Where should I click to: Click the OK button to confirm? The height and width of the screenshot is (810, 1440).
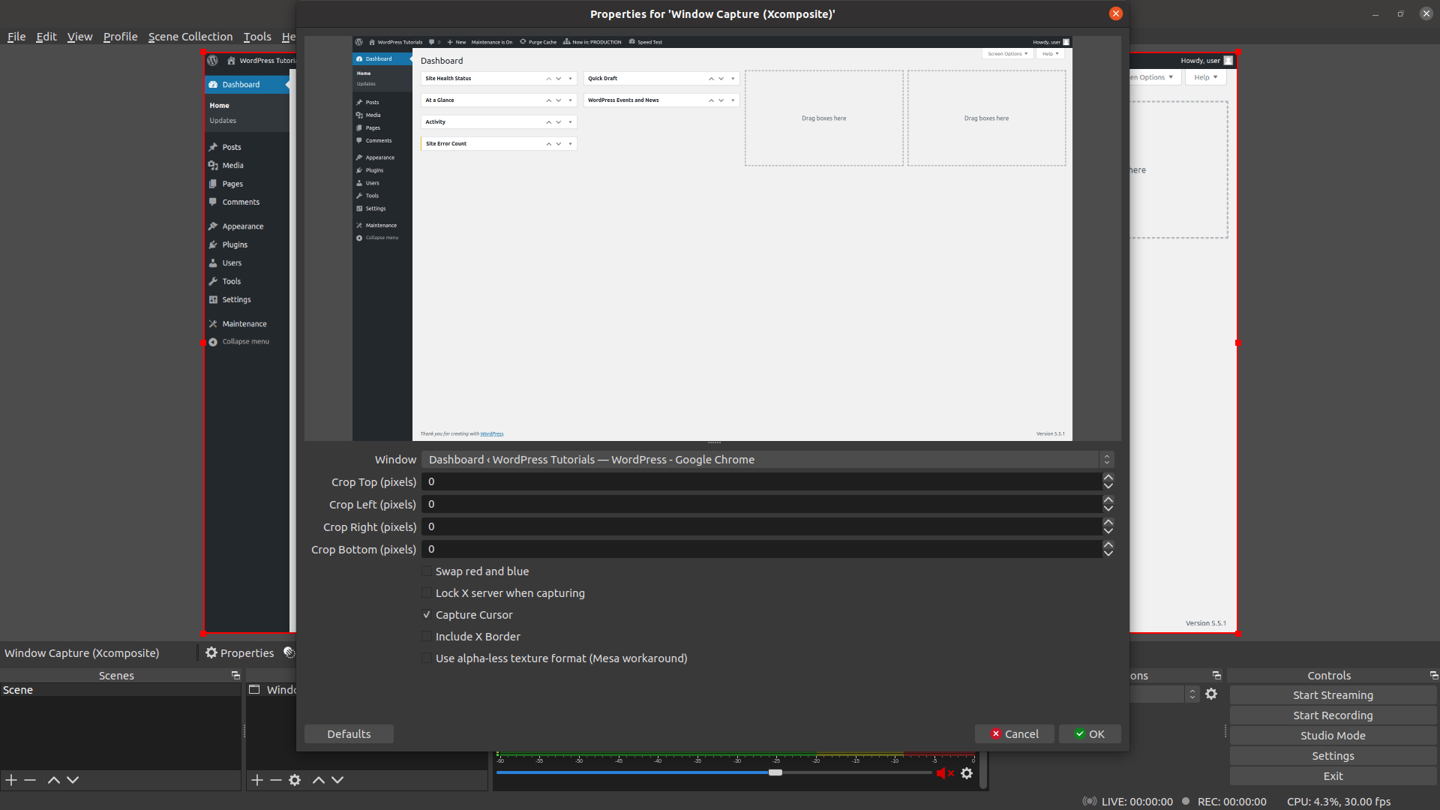pyautogui.click(x=1089, y=733)
